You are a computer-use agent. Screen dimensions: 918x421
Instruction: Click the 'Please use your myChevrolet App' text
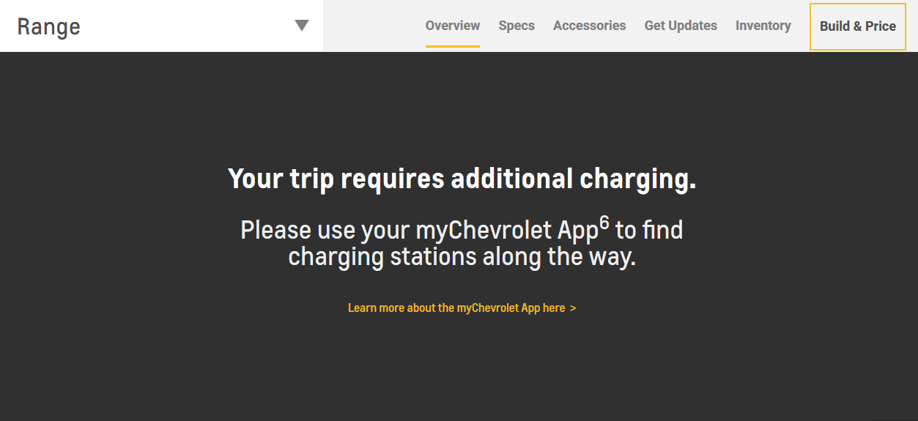[x=418, y=231]
